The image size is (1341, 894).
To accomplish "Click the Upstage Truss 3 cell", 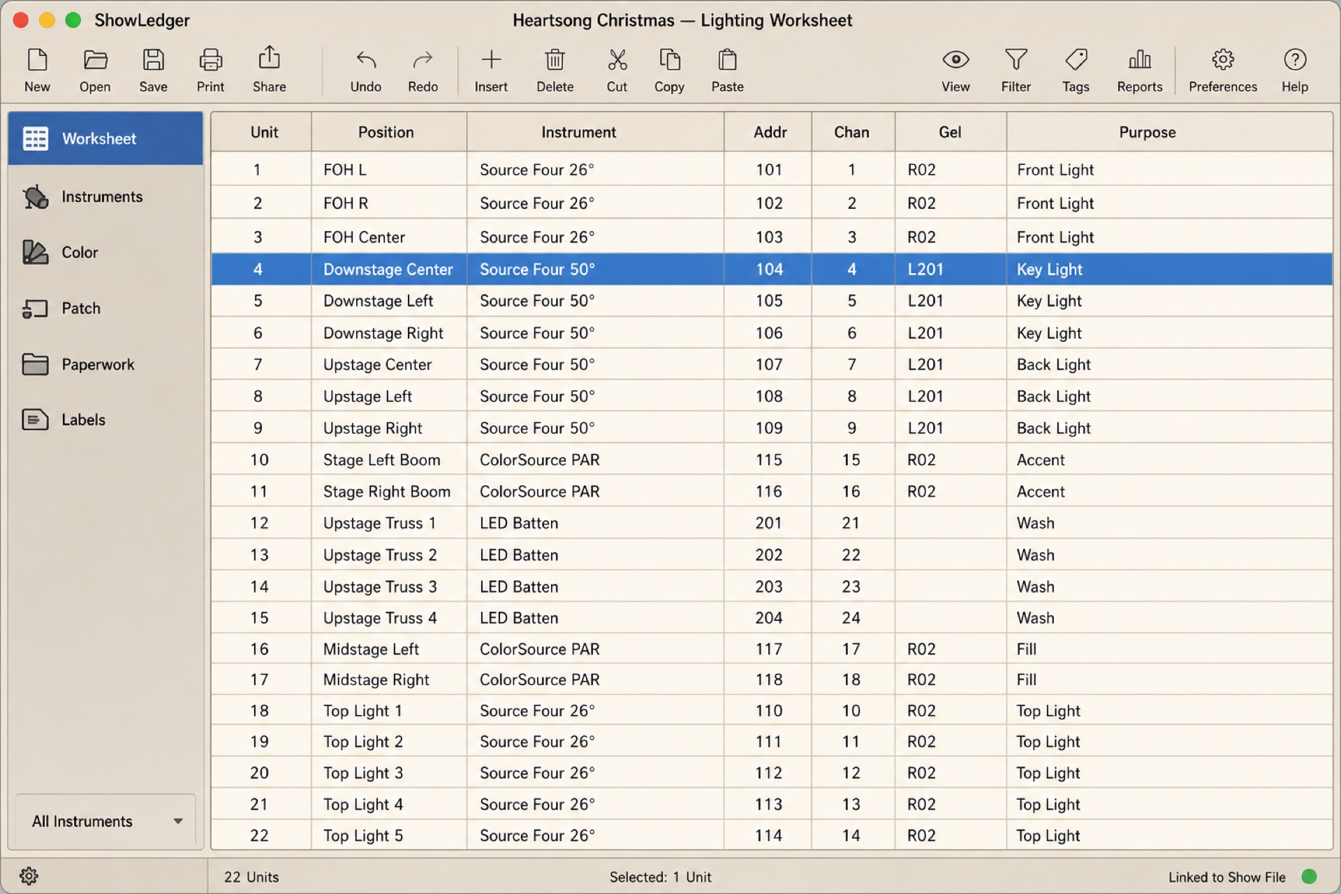I will click(389, 587).
